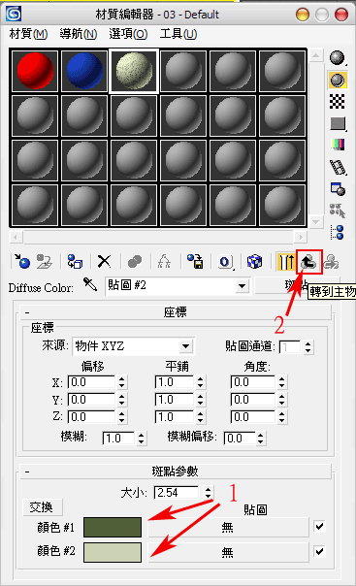Click sample slots scroll-right arrow

[301, 237]
